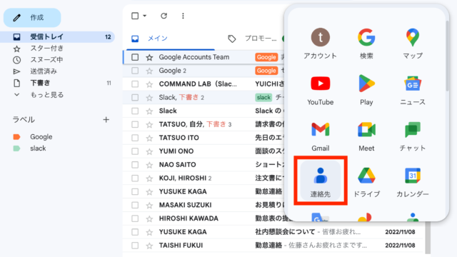
Task: Select the TAISHI FUKUI email checkbox
Action: (x=135, y=246)
